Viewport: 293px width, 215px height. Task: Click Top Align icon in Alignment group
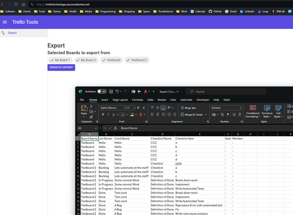coord(152,108)
